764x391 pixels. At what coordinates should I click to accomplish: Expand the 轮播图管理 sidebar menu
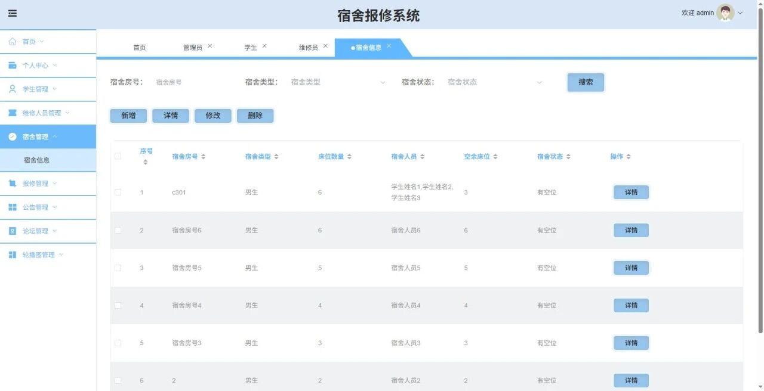pos(48,255)
